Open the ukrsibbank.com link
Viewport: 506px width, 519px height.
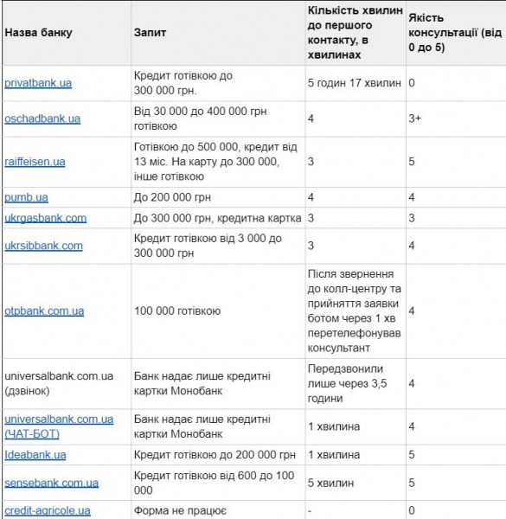(x=43, y=246)
